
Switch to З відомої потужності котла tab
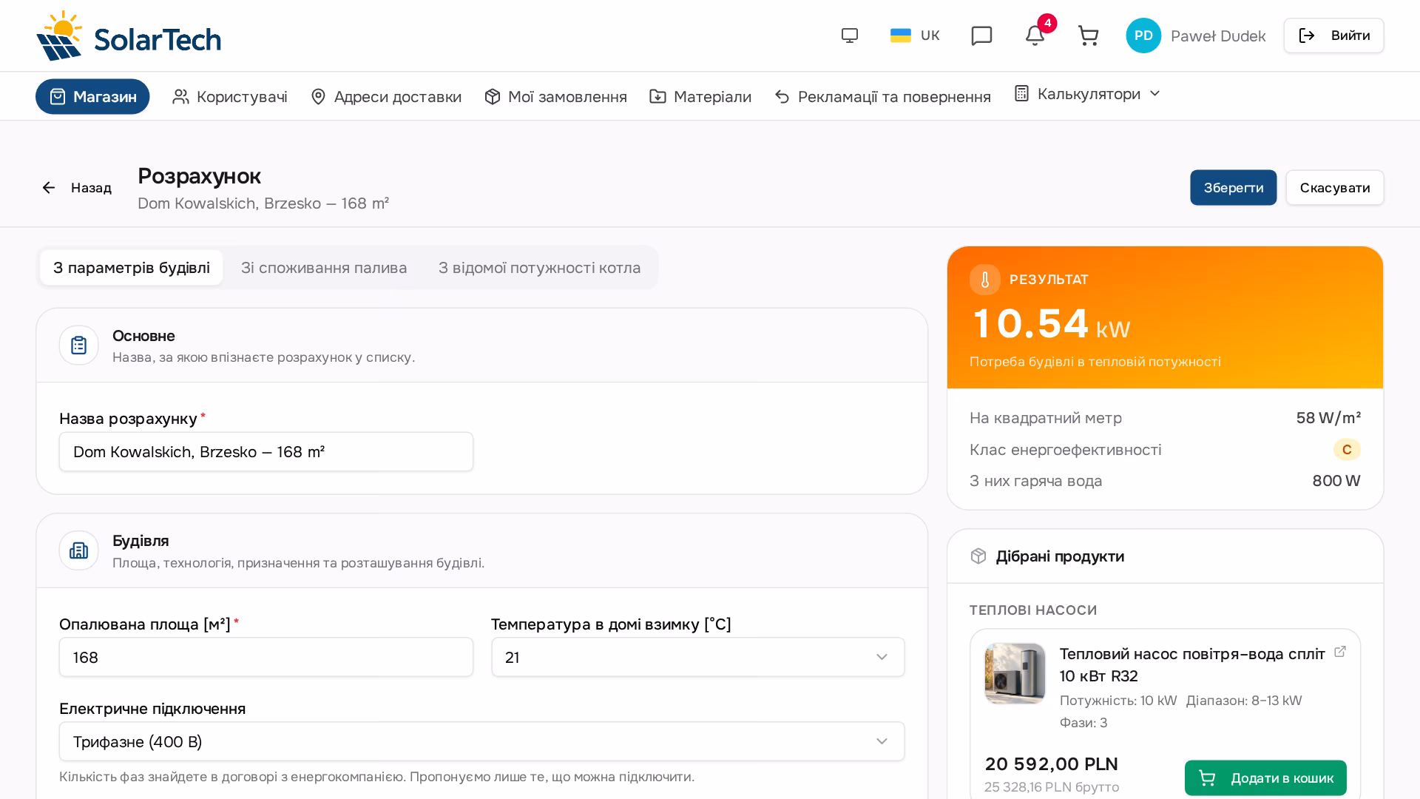point(539,268)
